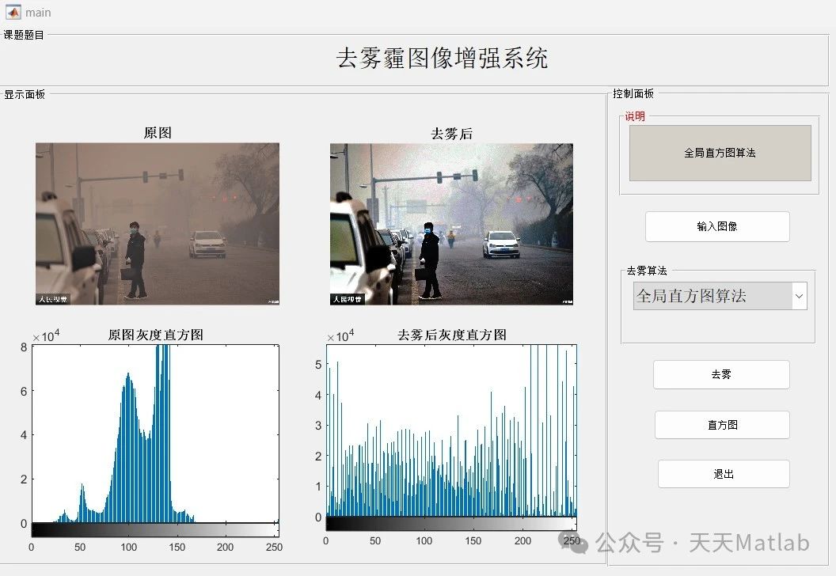Click the 去雾算法 group label
Image resolution: width=836 pixels, height=576 pixels.
647,271
